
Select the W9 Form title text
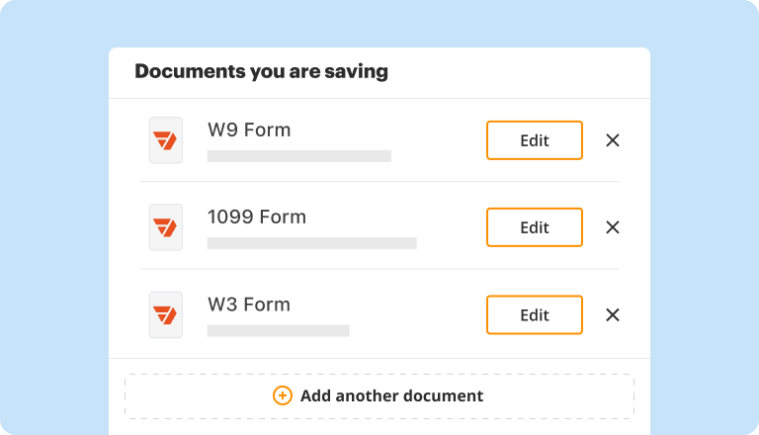point(249,130)
